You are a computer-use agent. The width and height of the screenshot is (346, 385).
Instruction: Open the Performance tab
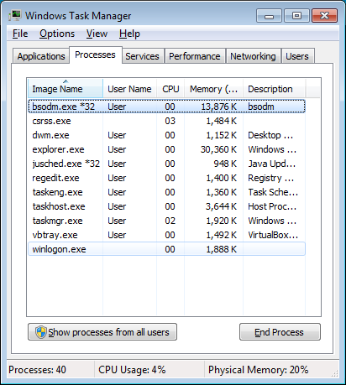click(195, 56)
